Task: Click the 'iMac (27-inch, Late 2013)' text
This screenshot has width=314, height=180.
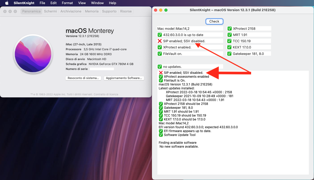Action: 84,44
